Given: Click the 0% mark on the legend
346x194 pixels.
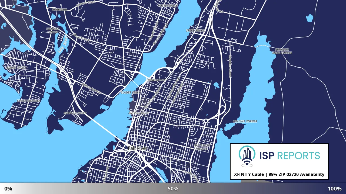Looking at the screenshot, I should click(x=8, y=189).
